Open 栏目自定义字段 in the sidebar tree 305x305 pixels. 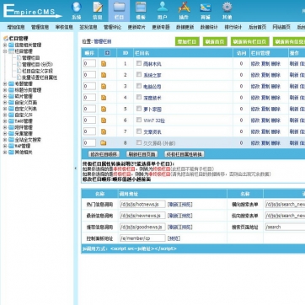click(37, 71)
